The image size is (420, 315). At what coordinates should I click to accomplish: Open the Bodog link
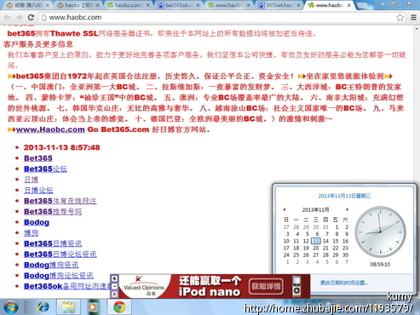click(x=37, y=222)
